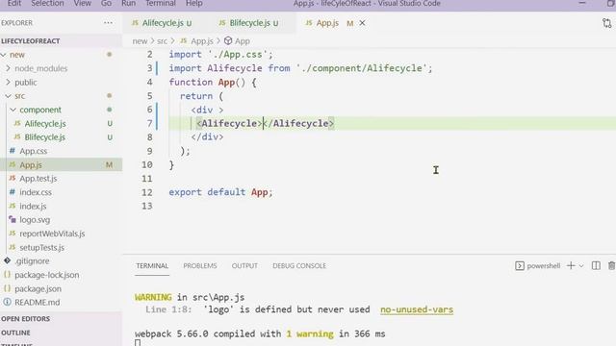Click JS icon on Alifecycle.js tab
Image resolution: width=616 pixels, height=346 pixels.
click(x=135, y=23)
